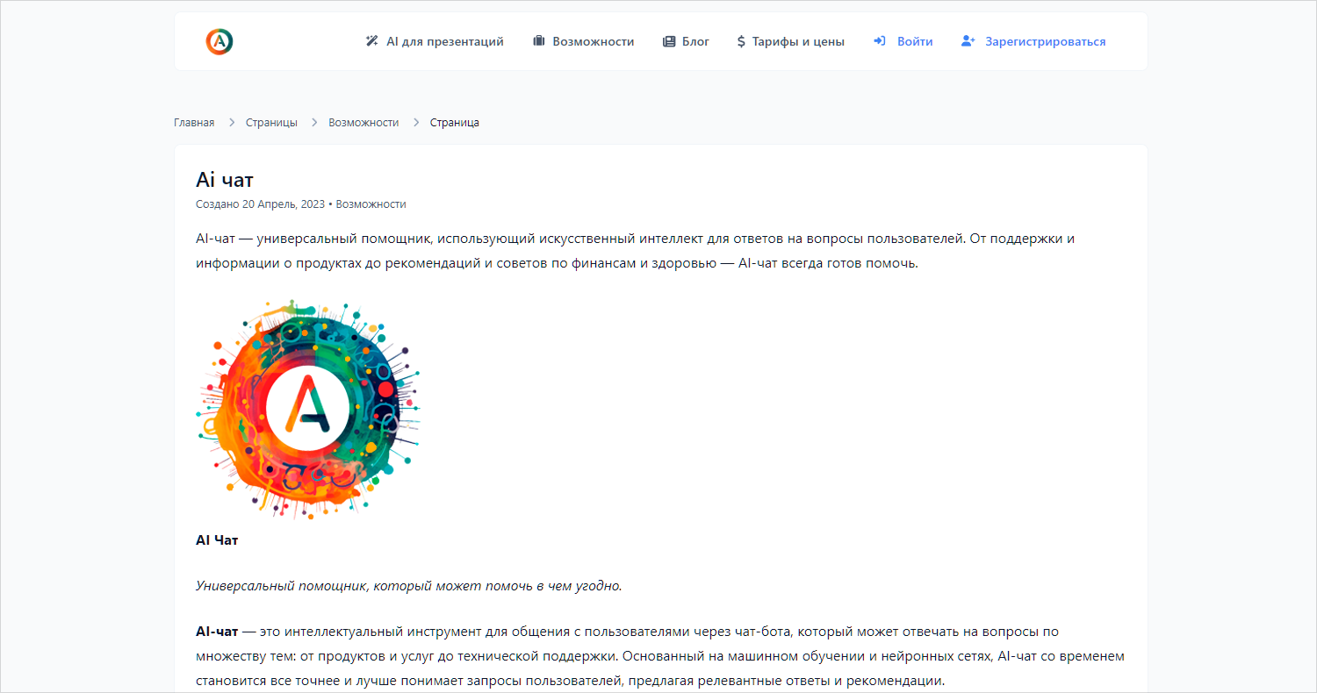Click the "Войти" login link
This screenshot has height=693, width=1317.
click(915, 40)
